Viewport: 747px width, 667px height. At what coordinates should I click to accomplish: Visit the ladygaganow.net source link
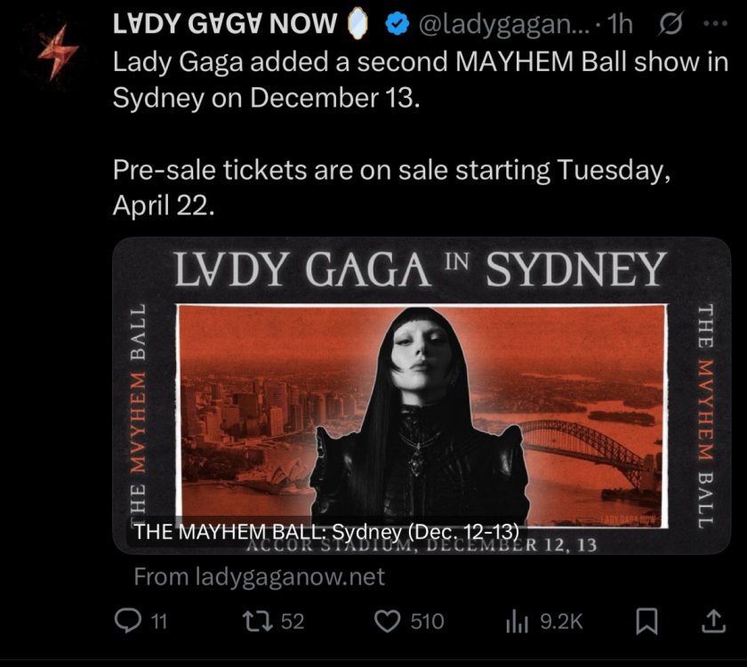[259, 576]
